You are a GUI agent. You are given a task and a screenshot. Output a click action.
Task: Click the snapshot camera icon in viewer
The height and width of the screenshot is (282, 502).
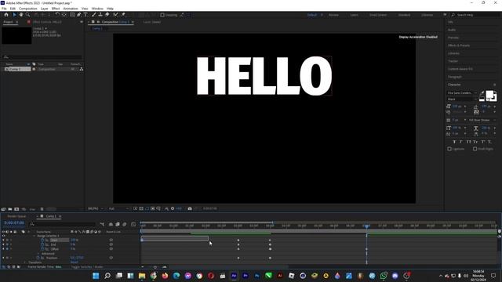190,208
